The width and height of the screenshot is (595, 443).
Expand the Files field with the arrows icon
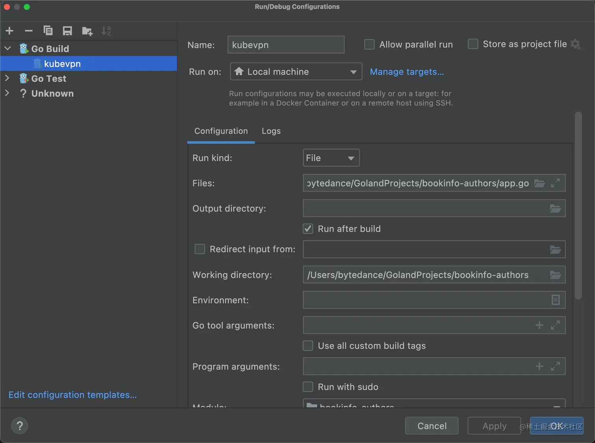555,183
